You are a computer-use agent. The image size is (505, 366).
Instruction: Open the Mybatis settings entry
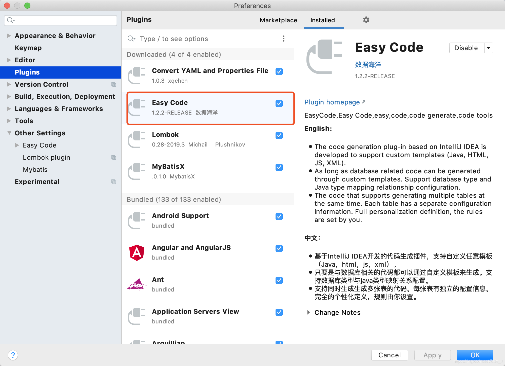pyautogui.click(x=35, y=170)
